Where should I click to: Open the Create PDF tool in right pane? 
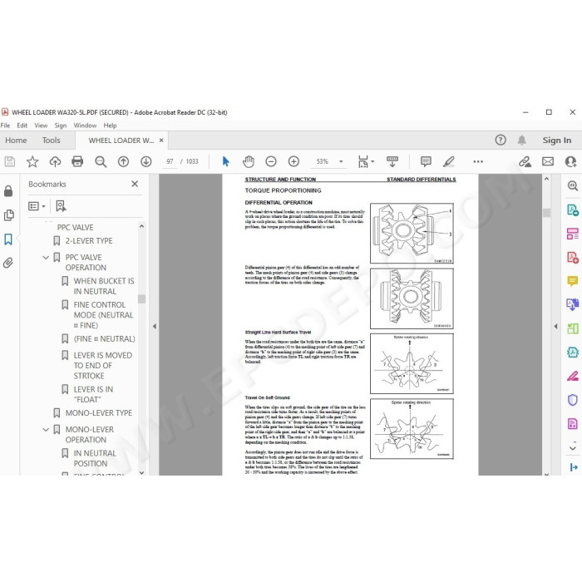click(572, 257)
